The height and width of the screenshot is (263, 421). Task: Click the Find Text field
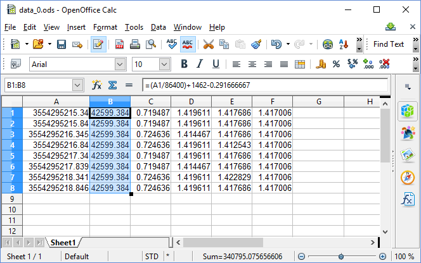point(388,44)
